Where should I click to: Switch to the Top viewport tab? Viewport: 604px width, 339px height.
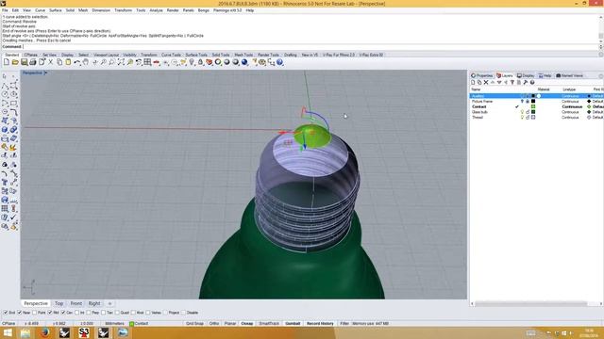tap(59, 303)
